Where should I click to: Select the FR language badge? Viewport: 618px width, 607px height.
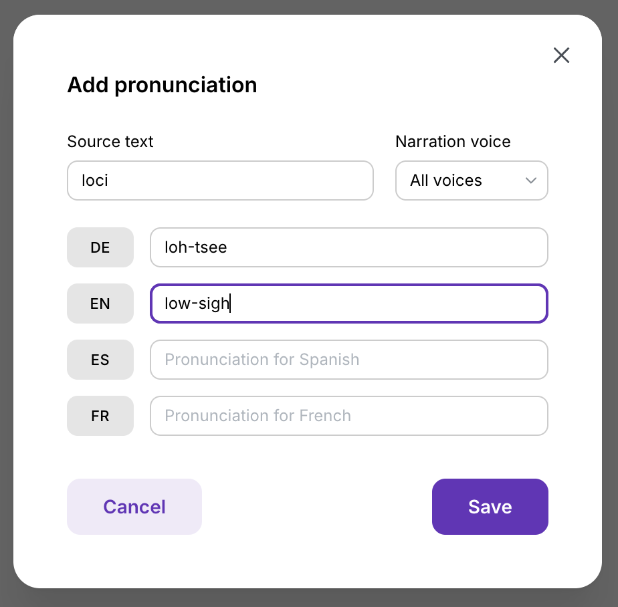click(x=100, y=416)
